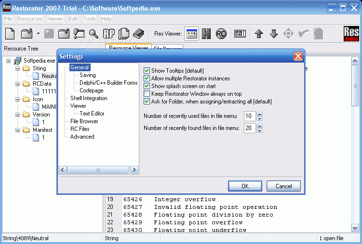The width and height of the screenshot is (362, 244).
Task: Click the grayed diamond navigation icon
Action: [x=288, y=34]
